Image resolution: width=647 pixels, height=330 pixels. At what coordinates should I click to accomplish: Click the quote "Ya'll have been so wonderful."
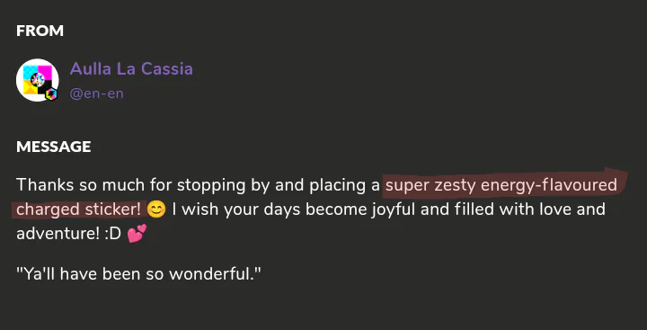(138, 273)
